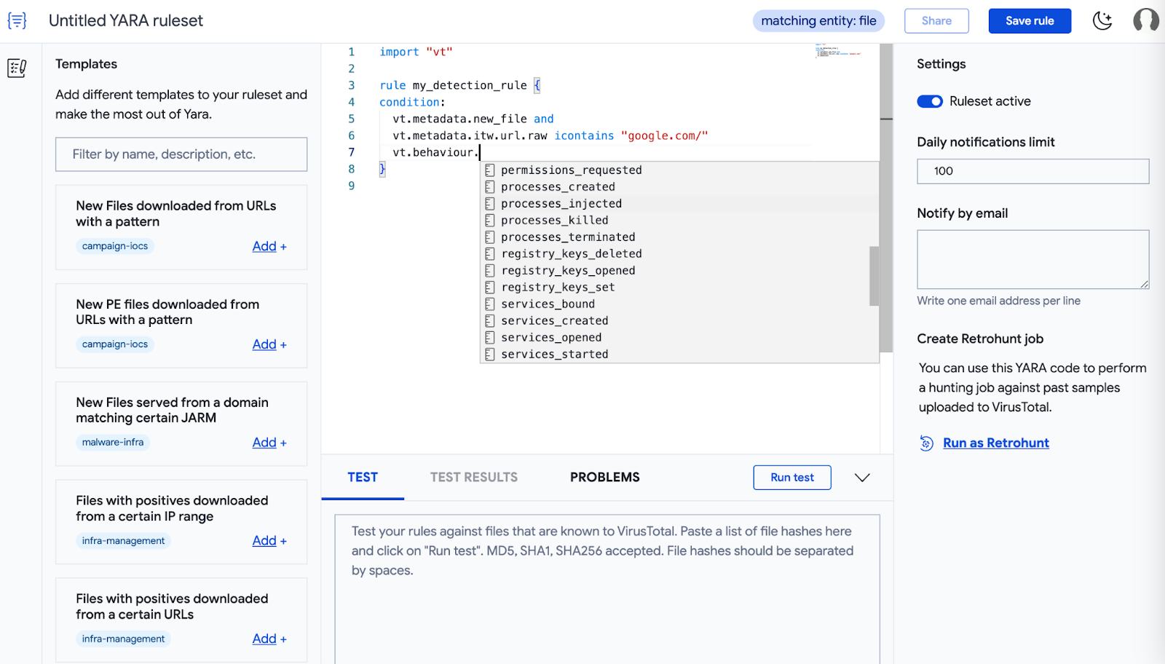
Task: Select registry_keys_set autocomplete entry
Action: click(674, 288)
